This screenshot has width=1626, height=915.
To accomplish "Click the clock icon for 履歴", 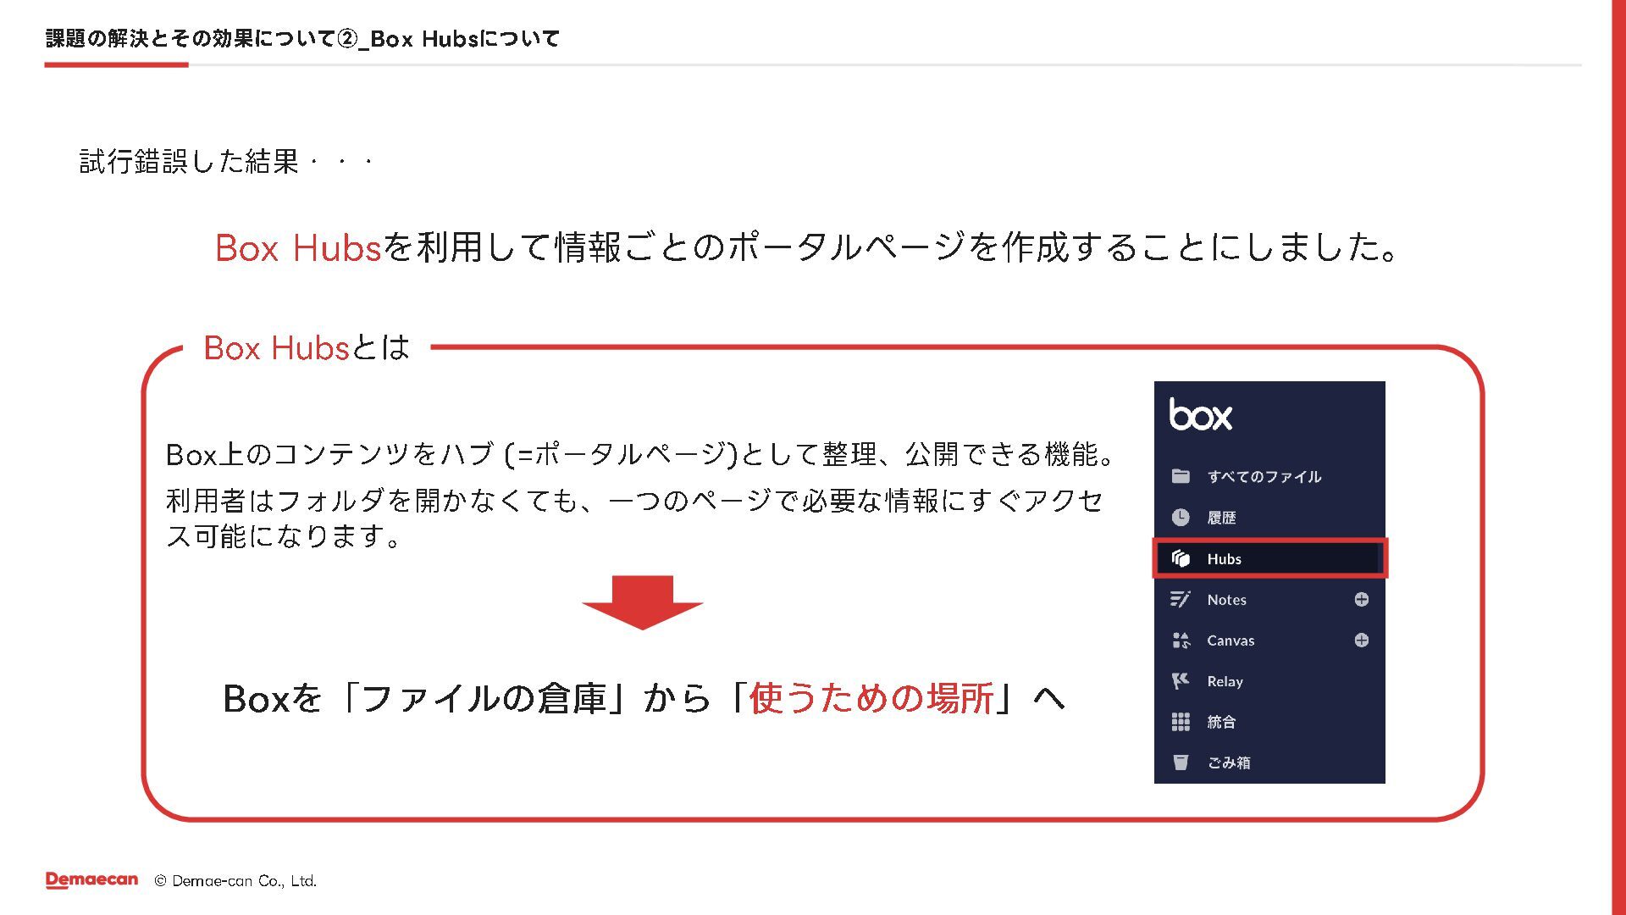I will pyautogui.click(x=1181, y=518).
